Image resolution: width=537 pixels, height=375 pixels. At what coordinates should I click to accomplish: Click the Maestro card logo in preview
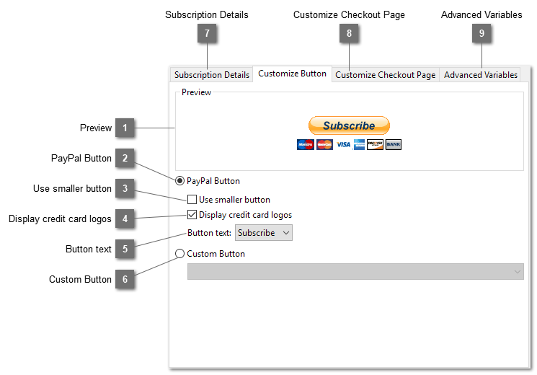point(306,145)
